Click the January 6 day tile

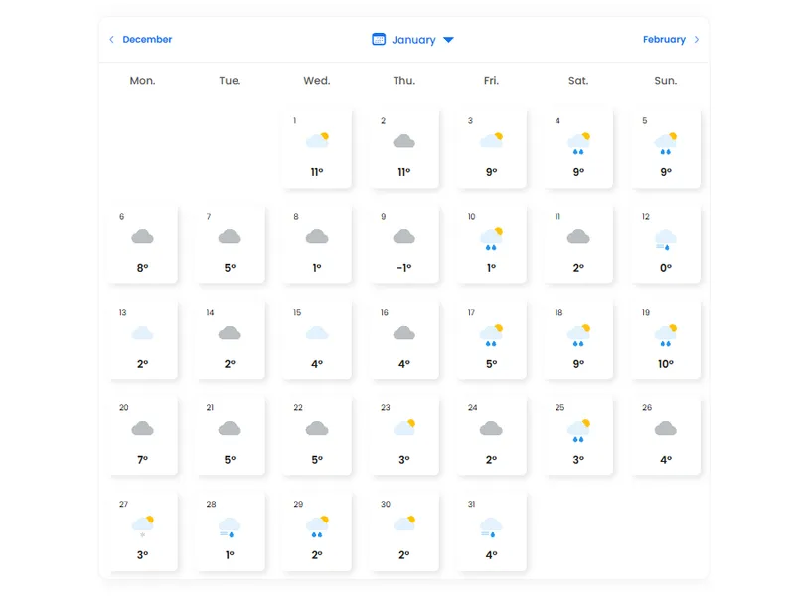point(142,244)
